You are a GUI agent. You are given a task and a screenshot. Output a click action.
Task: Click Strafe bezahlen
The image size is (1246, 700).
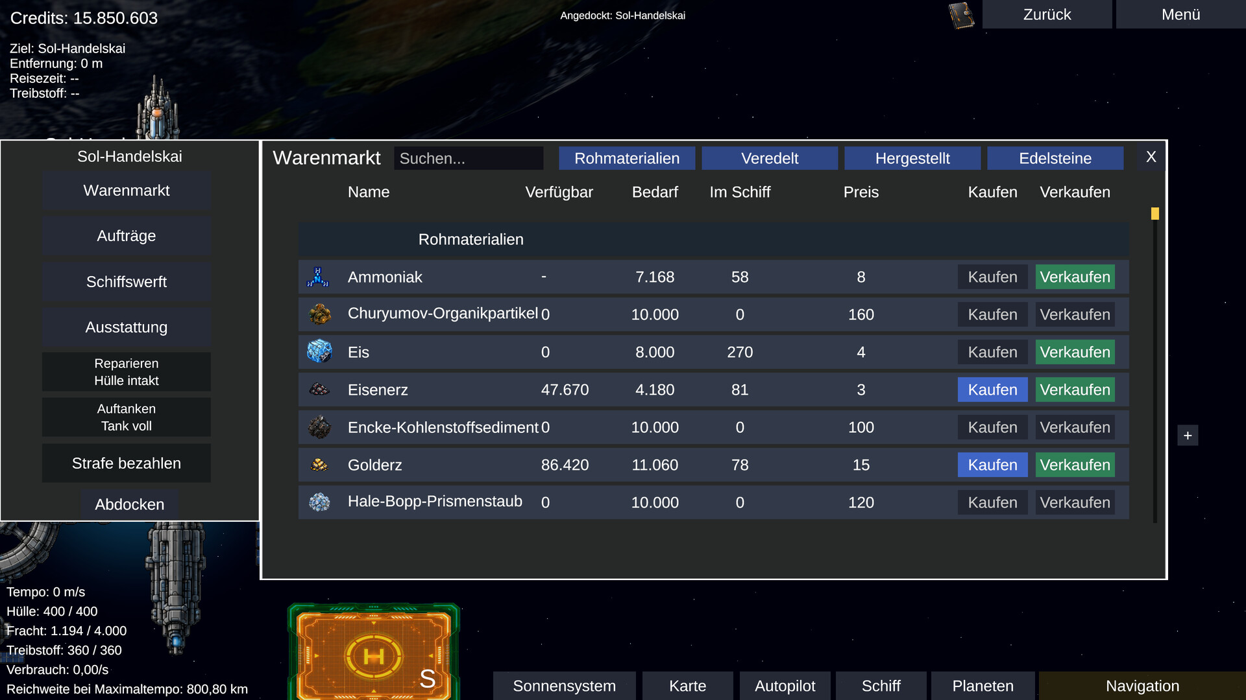coord(127,463)
